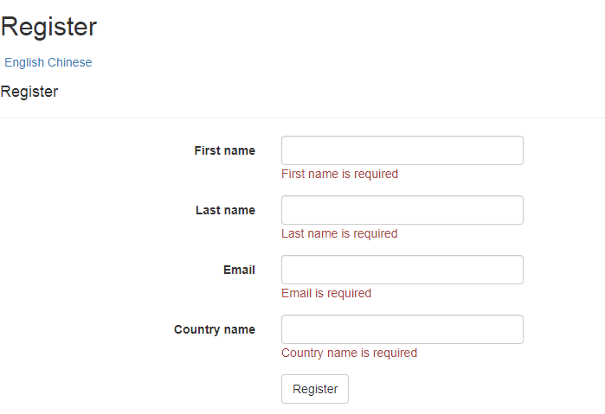Click into the Country name field
The image size is (605, 414).
[x=402, y=329]
